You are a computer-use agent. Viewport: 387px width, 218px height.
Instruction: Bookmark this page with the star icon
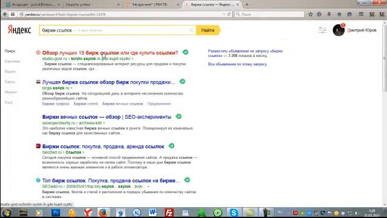coord(310,15)
